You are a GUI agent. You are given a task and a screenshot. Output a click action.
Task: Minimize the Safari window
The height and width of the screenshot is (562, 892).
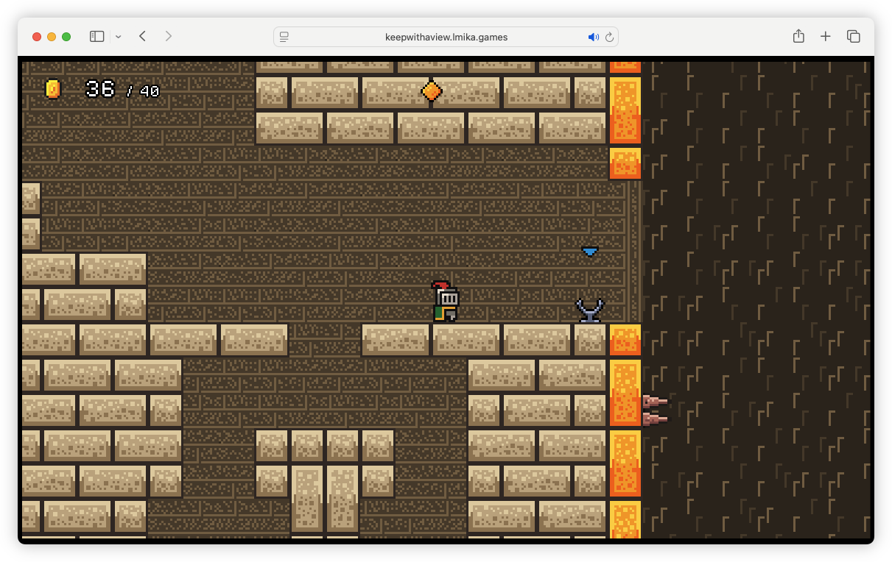tap(52, 37)
